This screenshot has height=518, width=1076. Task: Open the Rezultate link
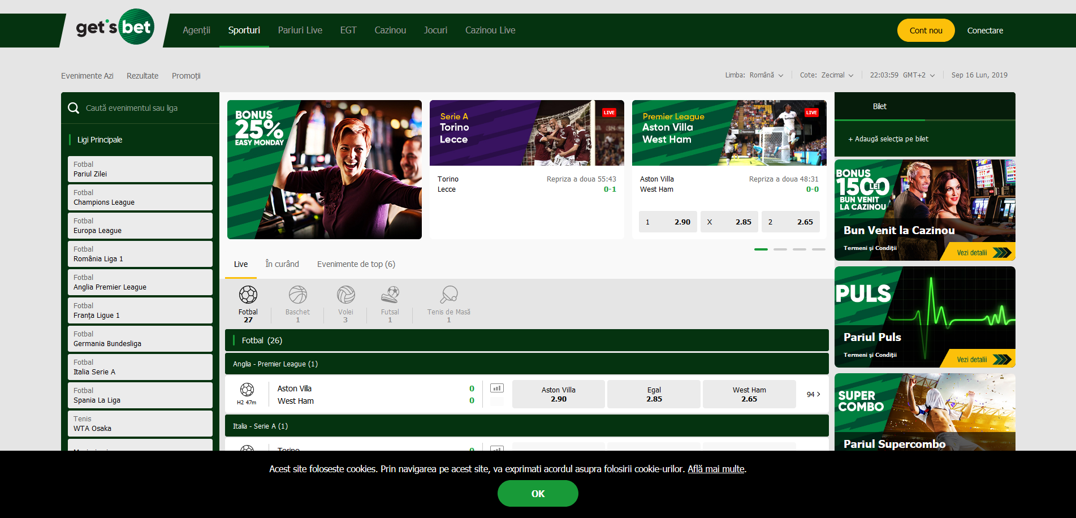tap(142, 76)
